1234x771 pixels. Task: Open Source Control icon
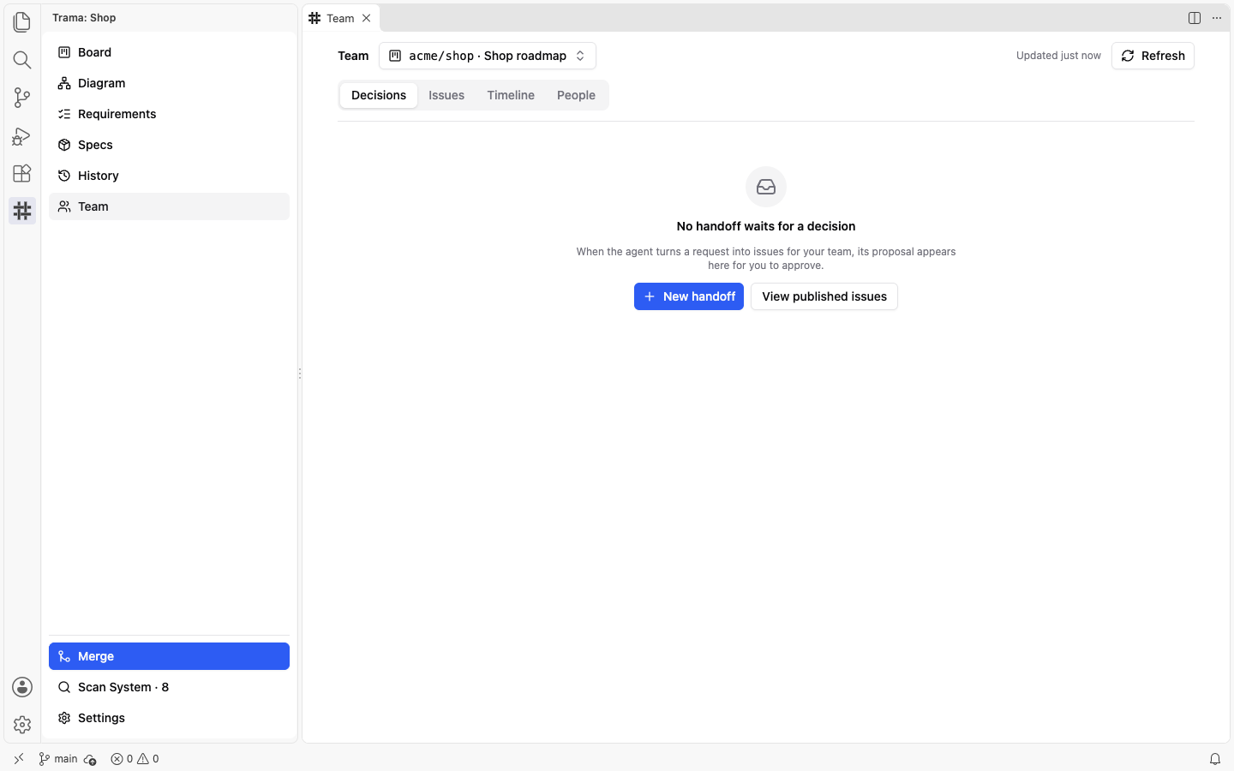click(22, 97)
